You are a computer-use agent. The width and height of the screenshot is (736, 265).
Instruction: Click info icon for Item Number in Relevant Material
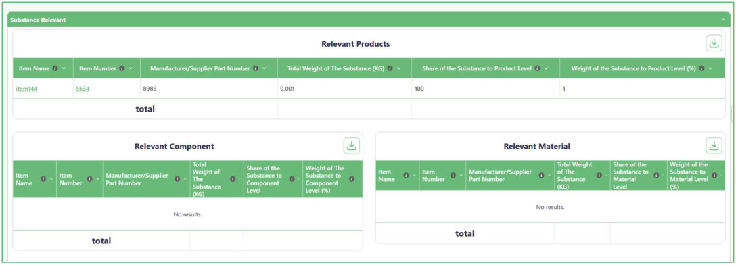(x=453, y=175)
